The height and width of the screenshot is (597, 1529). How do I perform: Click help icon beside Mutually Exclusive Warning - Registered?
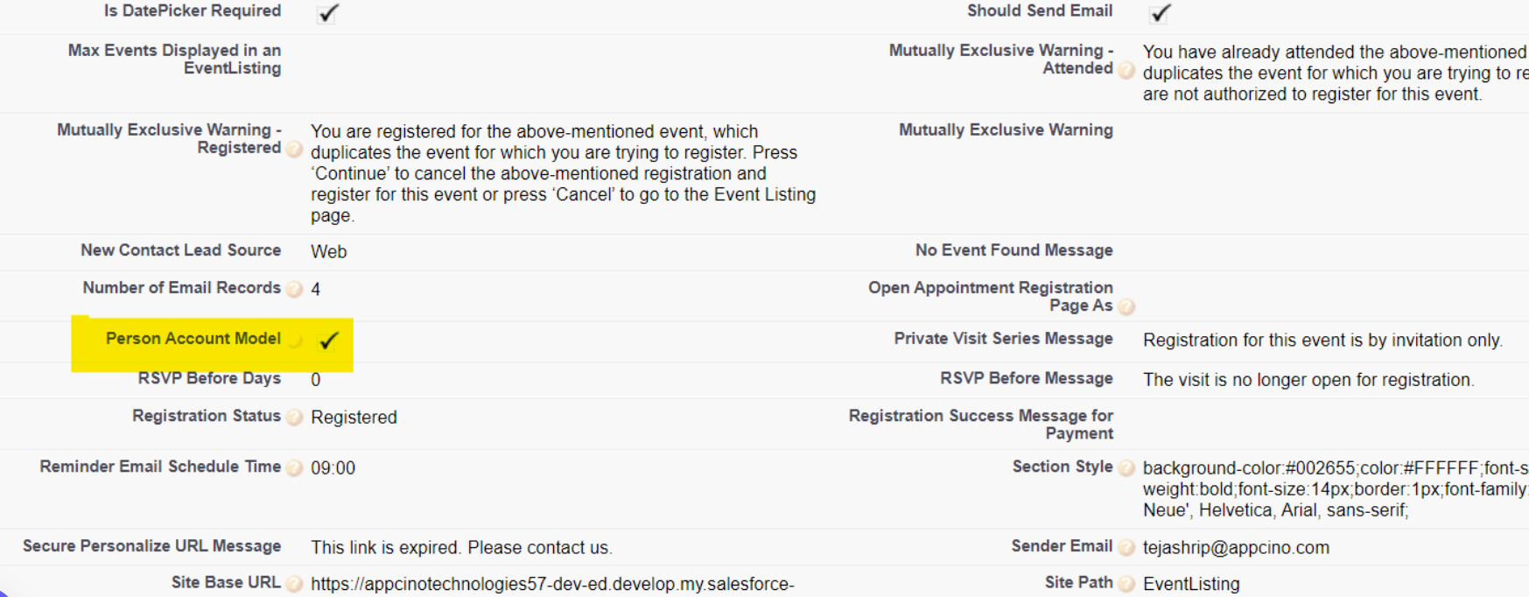coord(294,149)
